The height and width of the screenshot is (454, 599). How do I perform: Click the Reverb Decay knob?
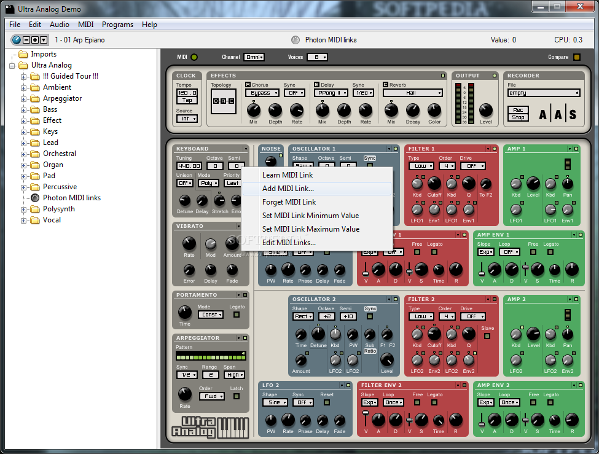coord(413,110)
